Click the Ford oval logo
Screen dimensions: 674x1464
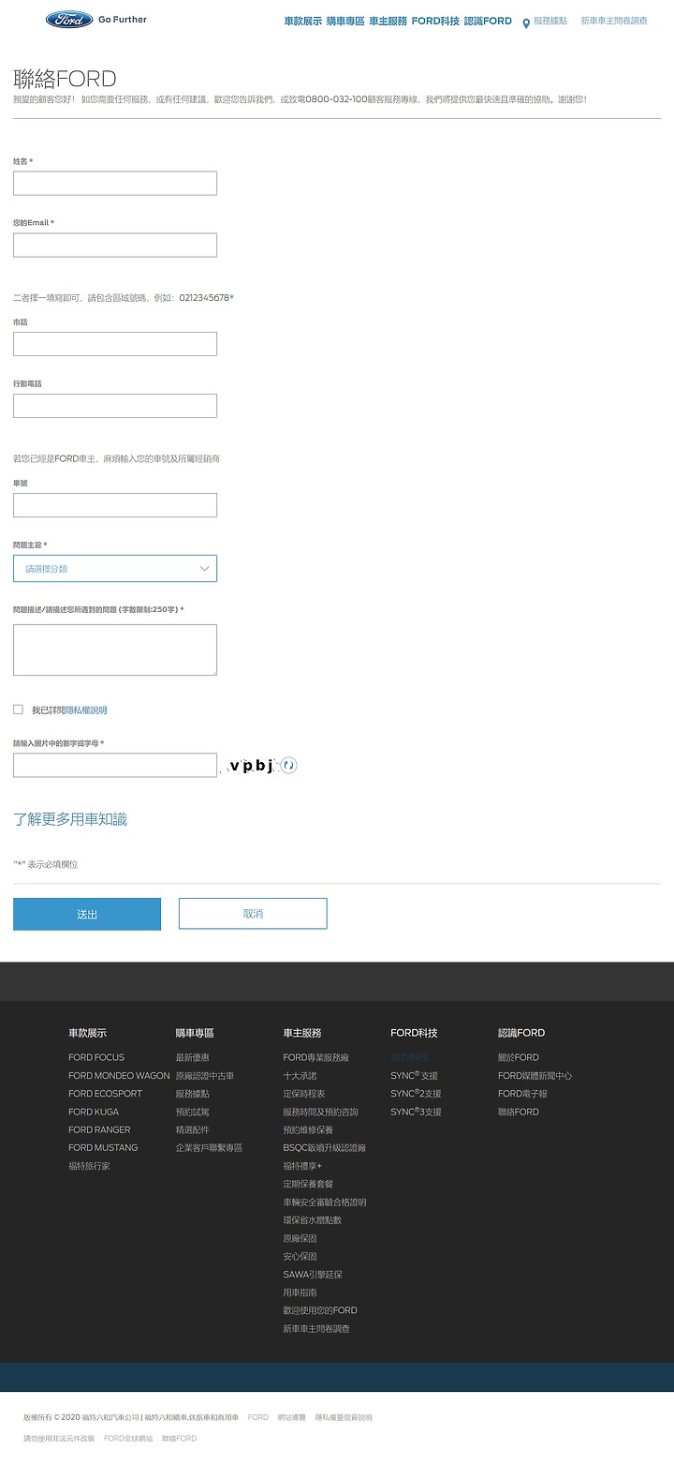[69, 20]
